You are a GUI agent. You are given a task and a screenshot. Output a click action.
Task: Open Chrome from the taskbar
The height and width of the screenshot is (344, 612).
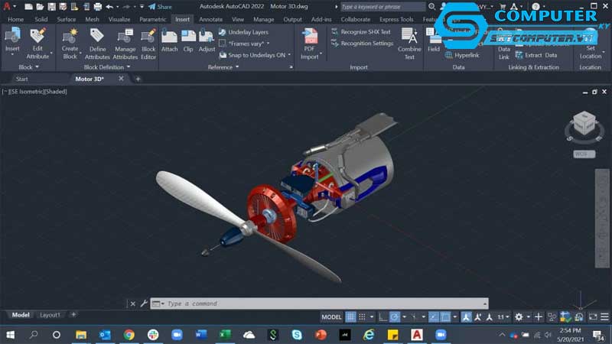click(x=129, y=335)
